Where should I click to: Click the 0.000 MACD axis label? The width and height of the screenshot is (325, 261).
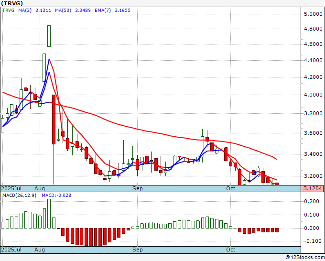coord(312,228)
